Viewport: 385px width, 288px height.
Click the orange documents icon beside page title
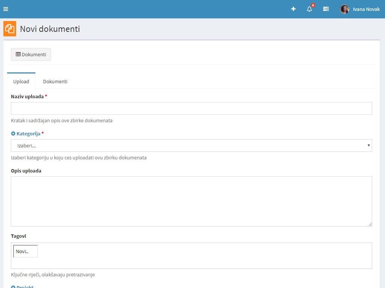(10, 29)
